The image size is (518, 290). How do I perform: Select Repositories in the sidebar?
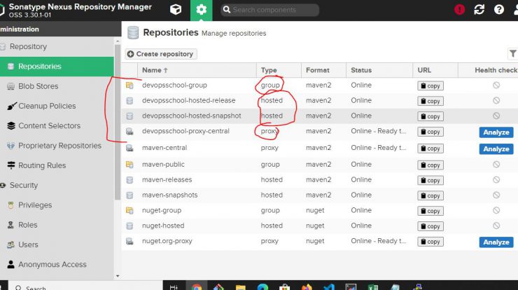(x=57, y=67)
